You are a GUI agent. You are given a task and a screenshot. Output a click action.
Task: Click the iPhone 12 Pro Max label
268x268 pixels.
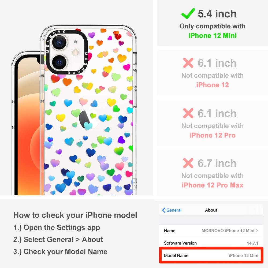coord(213,185)
